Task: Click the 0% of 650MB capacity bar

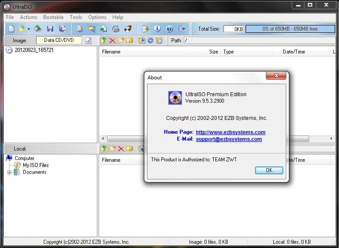Action: 290,29
